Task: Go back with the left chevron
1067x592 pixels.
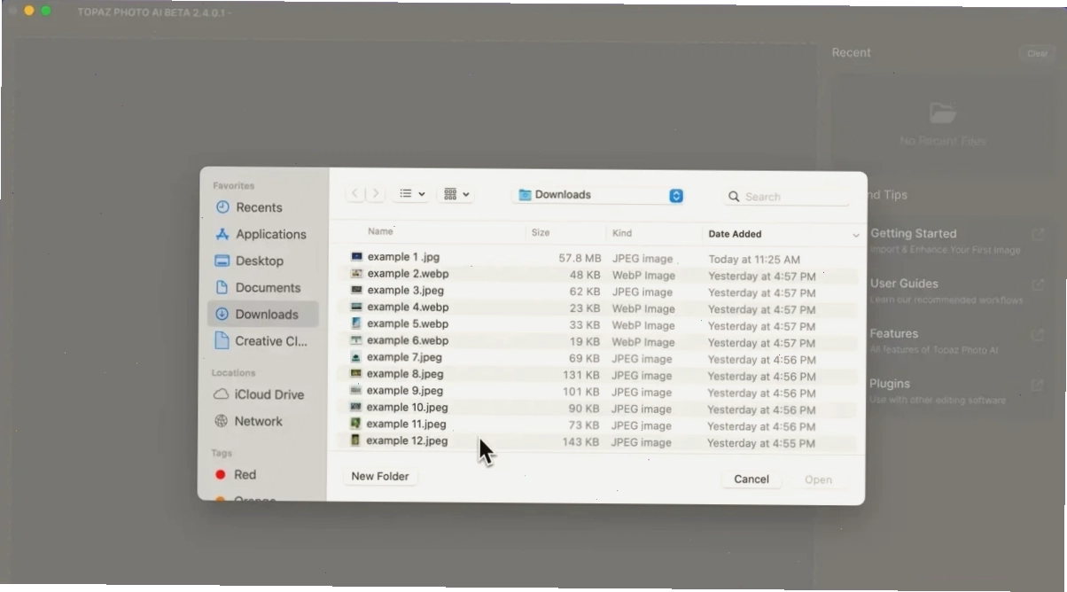Action: coord(354,193)
